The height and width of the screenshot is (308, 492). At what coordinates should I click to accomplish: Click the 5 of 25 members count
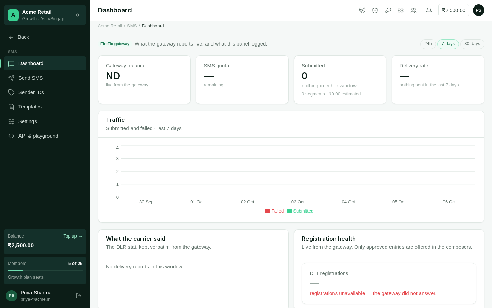pos(75,264)
